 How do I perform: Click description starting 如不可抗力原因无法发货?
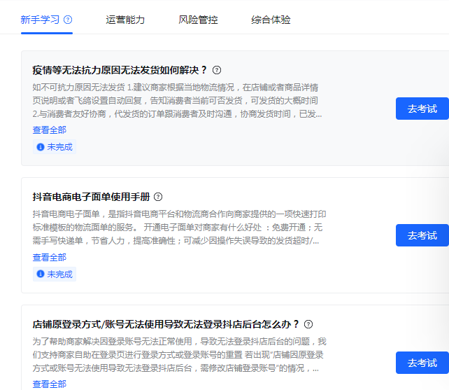tap(177, 101)
